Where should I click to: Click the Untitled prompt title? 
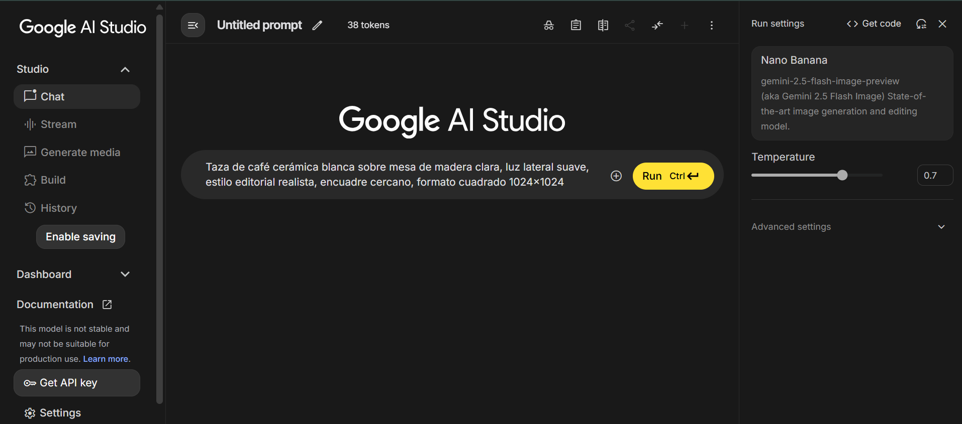[259, 25]
